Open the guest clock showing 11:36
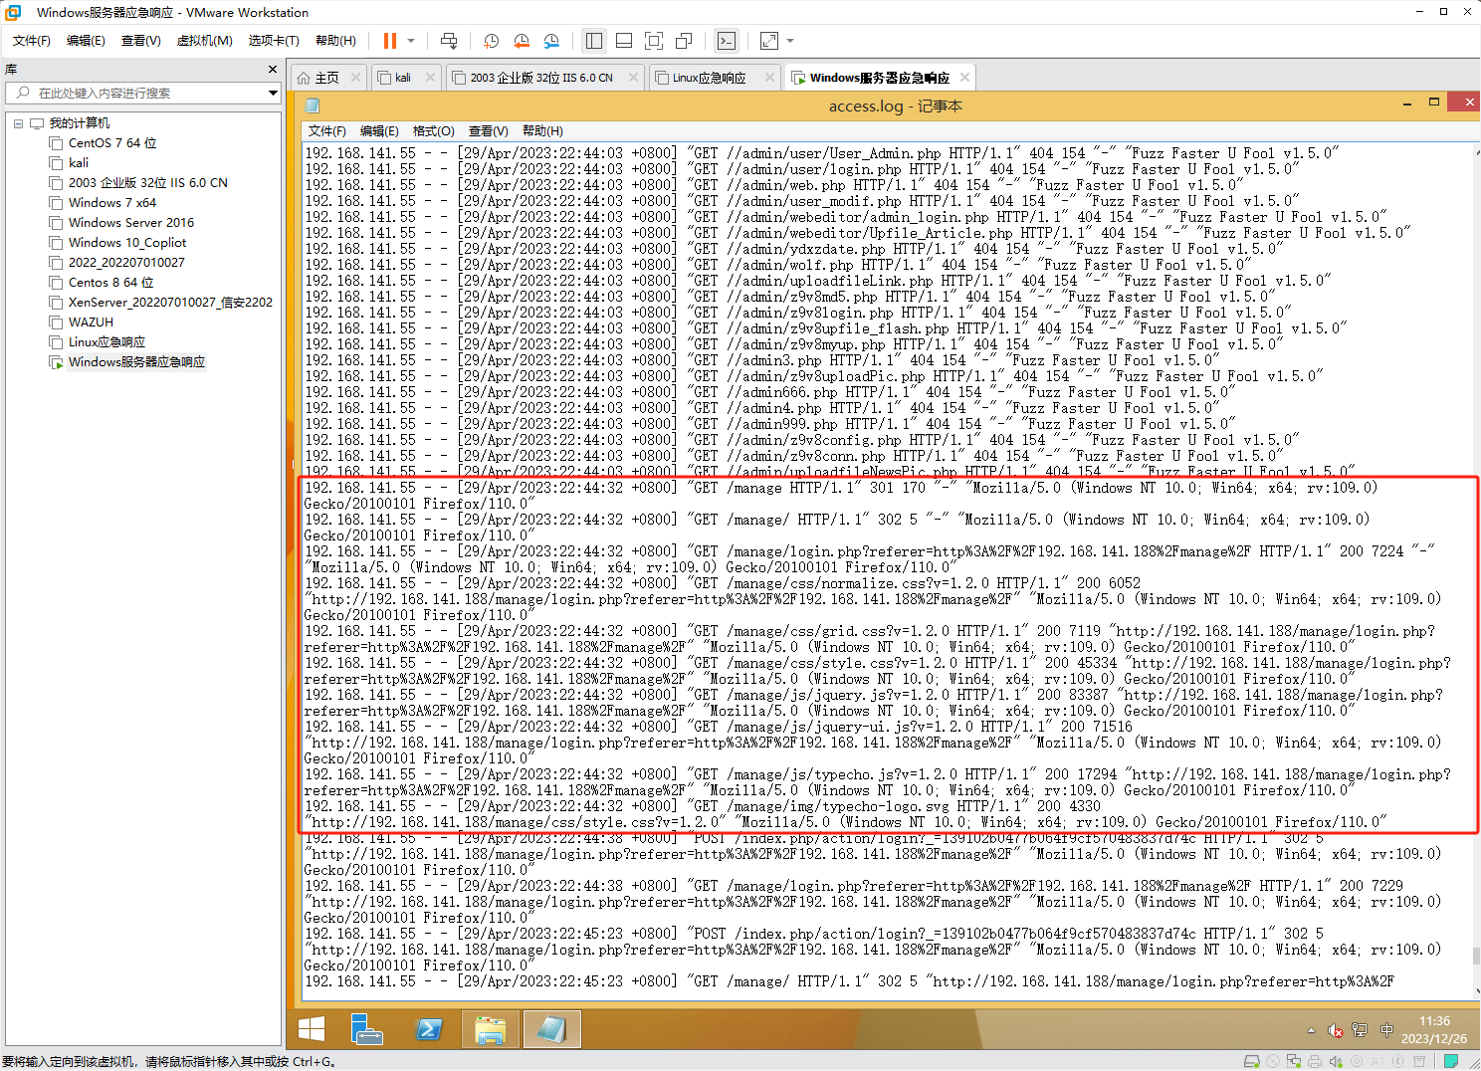Screen dimensions: 1481x1071 tap(1434, 1029)
